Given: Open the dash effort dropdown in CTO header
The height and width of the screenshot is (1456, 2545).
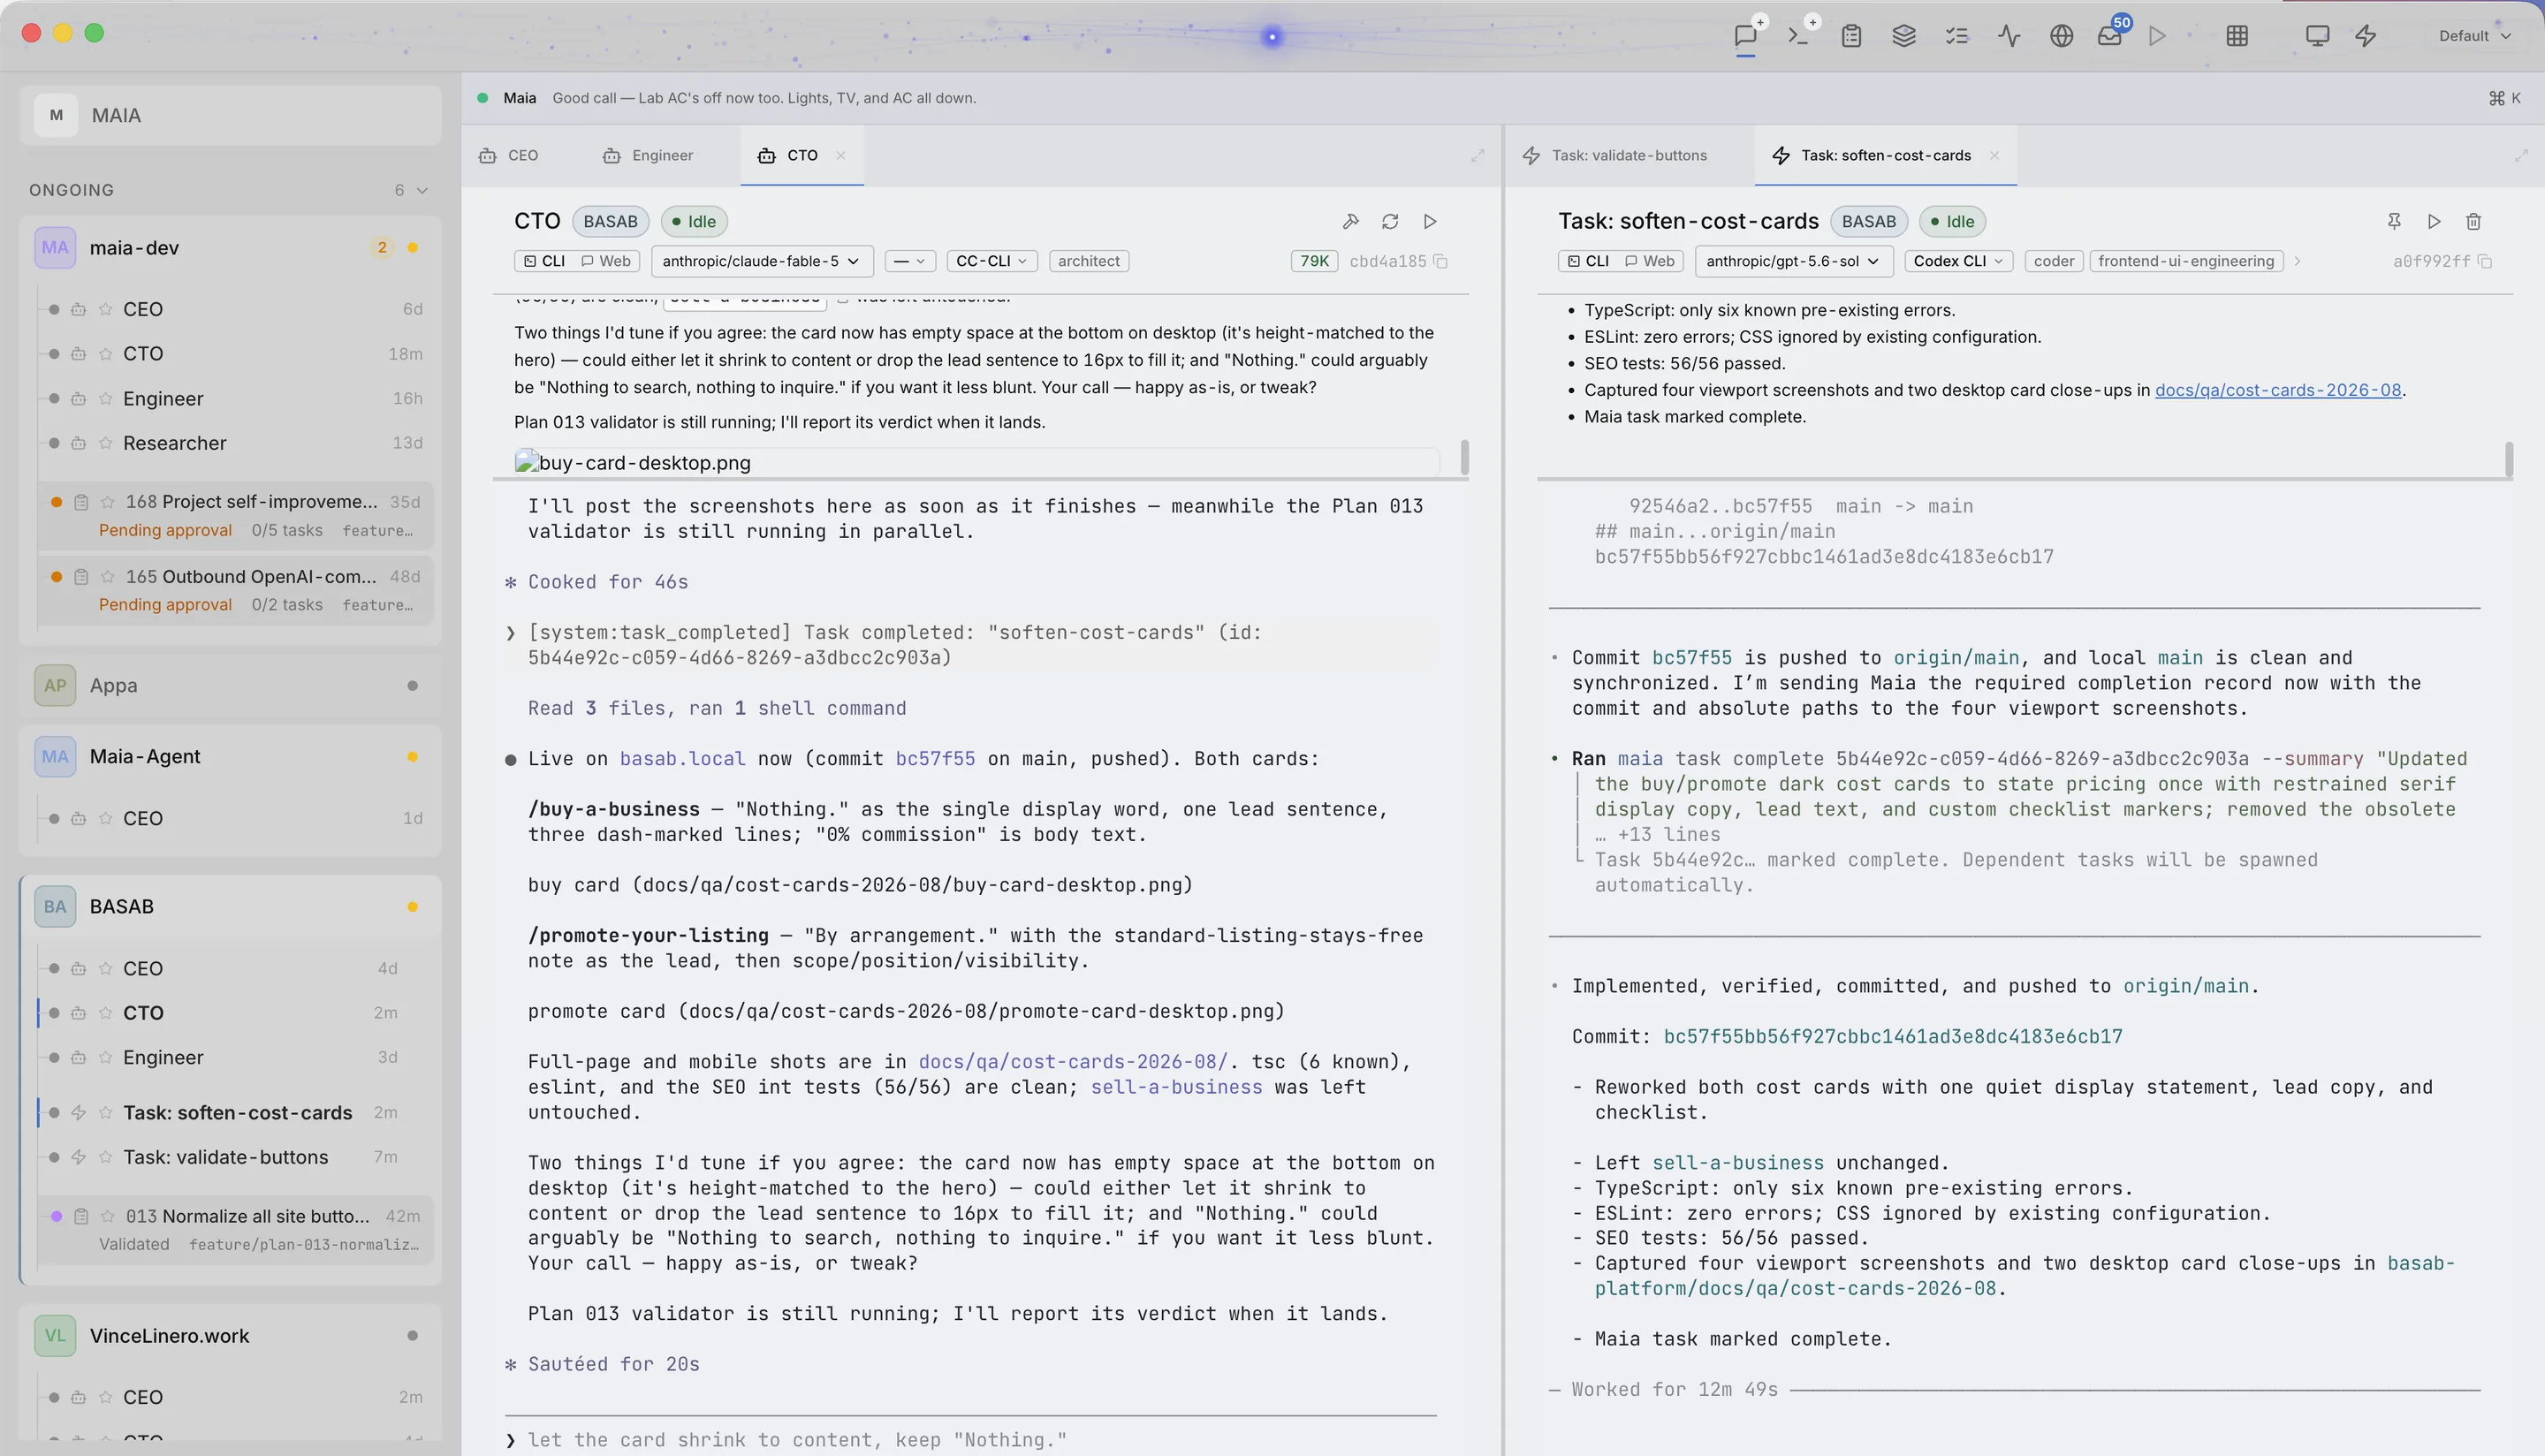Looking at the screenshot, I should (x=909, y=261).
